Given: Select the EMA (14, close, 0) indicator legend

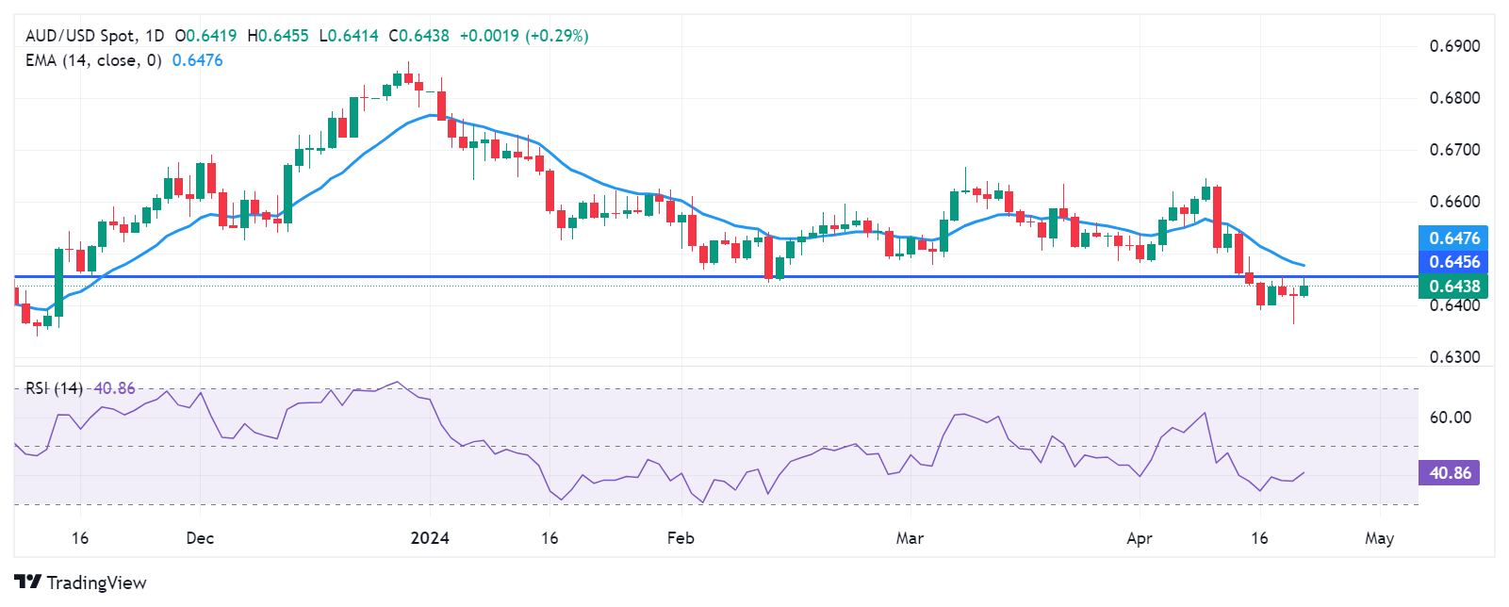Looking at the screenshot, I should pos(93,60).
